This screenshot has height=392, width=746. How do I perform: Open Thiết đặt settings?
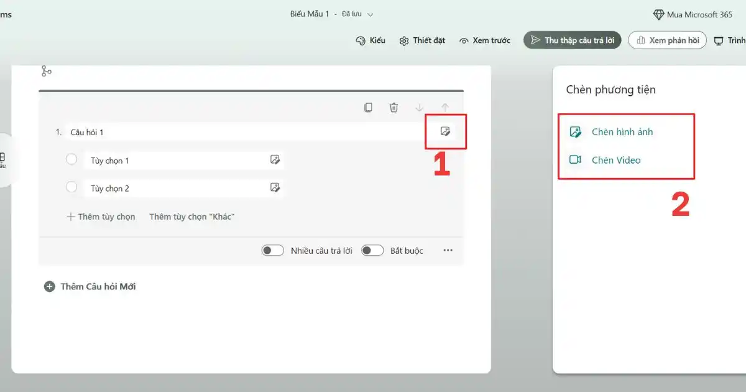(x=422, y=40)
